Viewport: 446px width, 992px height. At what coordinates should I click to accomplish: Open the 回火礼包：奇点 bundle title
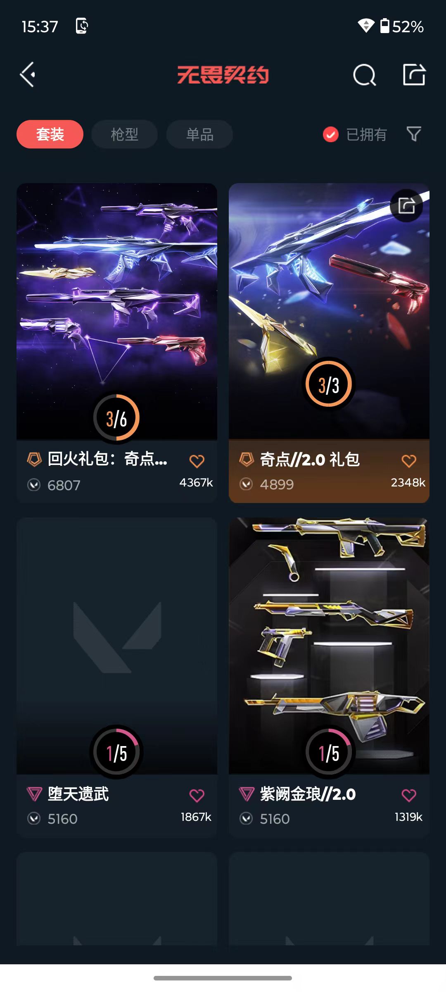107,459
